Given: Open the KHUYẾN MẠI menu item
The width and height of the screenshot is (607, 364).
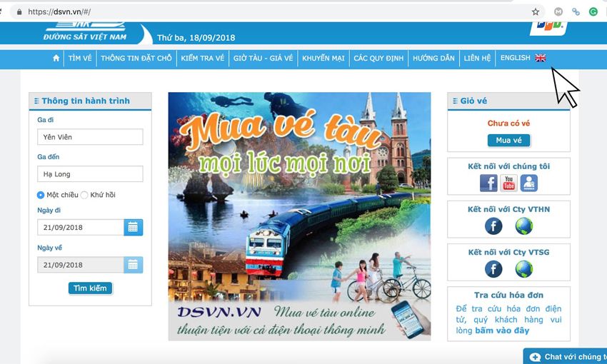Looking at the screenshot, I should point(323,59).
